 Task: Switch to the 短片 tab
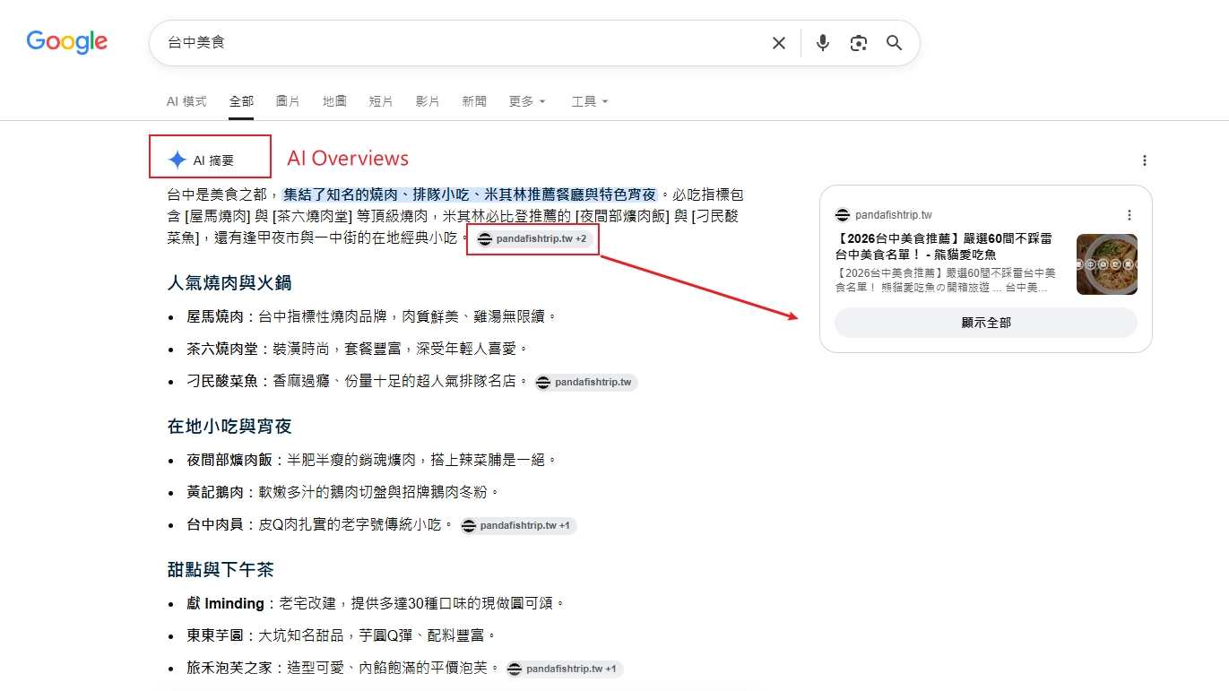pos(381,101)
